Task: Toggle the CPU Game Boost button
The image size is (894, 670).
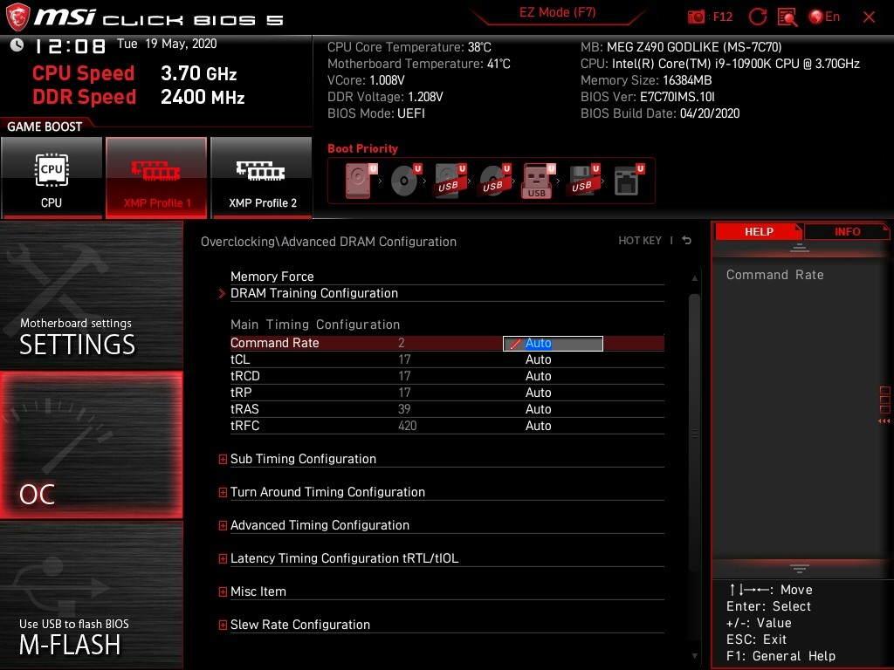Action: coord(52,177)
